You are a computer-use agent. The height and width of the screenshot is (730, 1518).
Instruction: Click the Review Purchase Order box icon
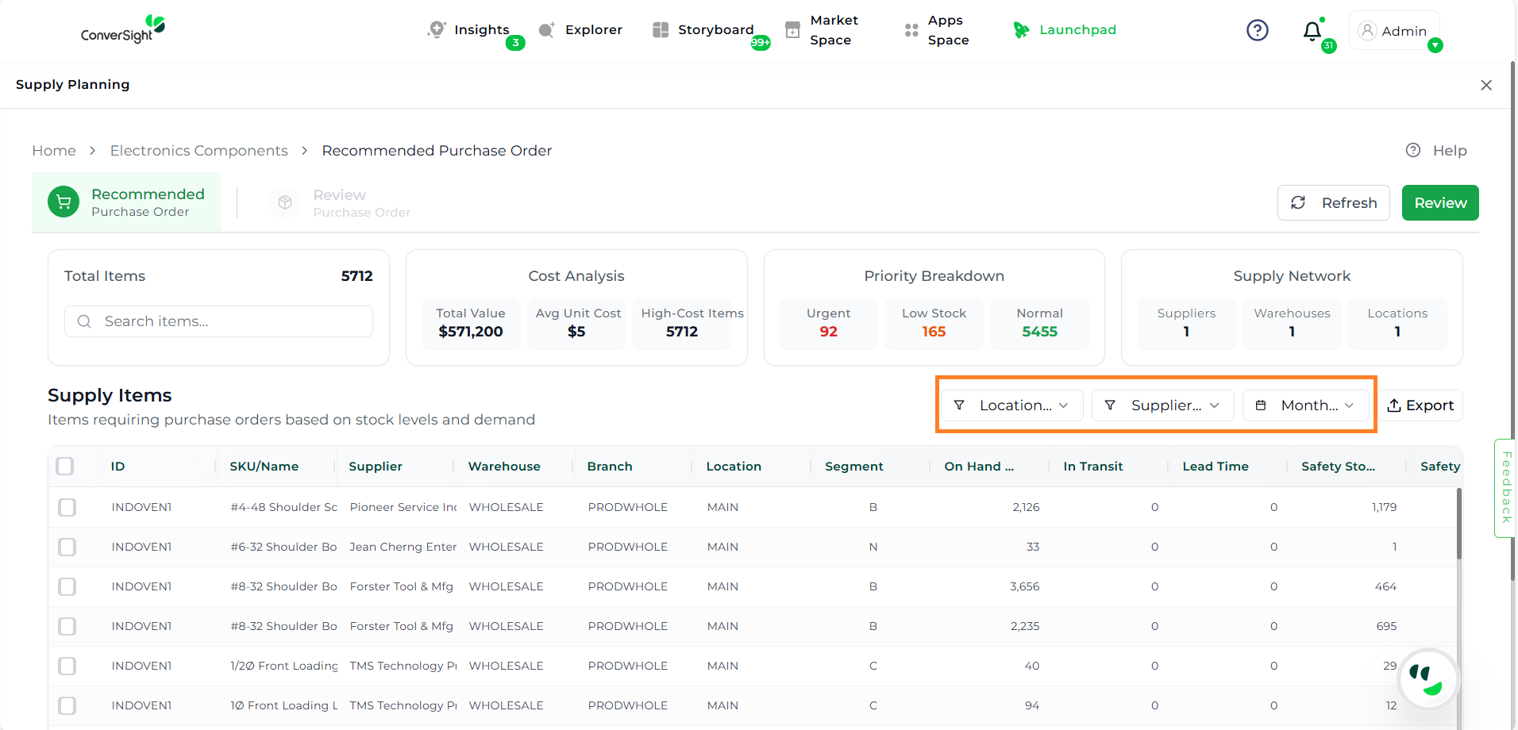tap(285, 203)
